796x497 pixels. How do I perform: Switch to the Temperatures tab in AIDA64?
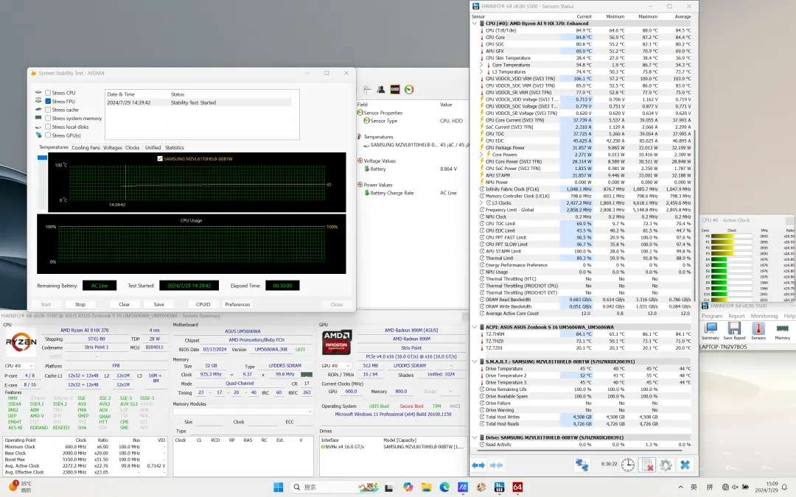pyautogui.click(x=54, y=147)
